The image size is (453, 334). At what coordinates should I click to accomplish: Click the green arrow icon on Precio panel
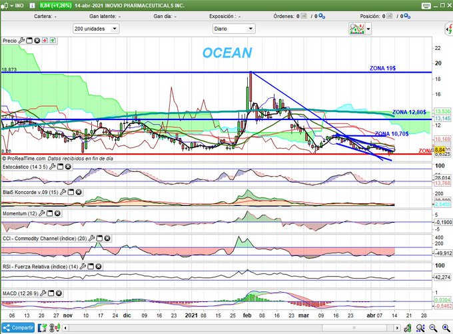(53, 41)
